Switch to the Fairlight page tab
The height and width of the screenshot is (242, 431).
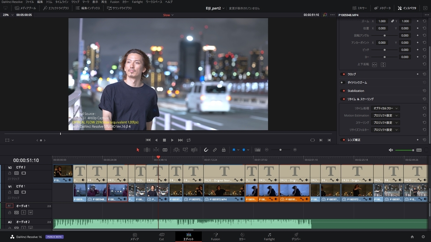click(x=269, y=237)
